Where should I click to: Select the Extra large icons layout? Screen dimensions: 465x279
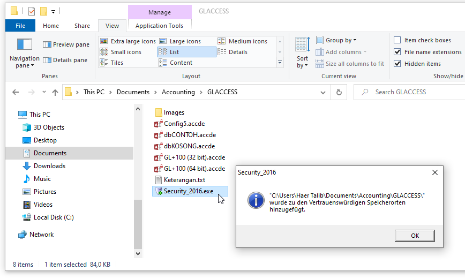(x=128, y=41)
